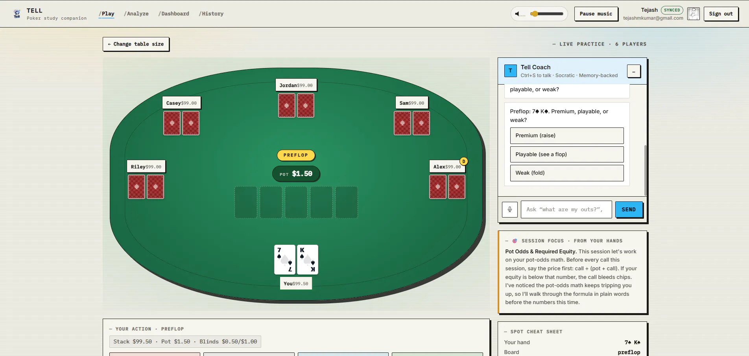Open the Analyze tab
749x356 pixels.
tap(136, 14)
